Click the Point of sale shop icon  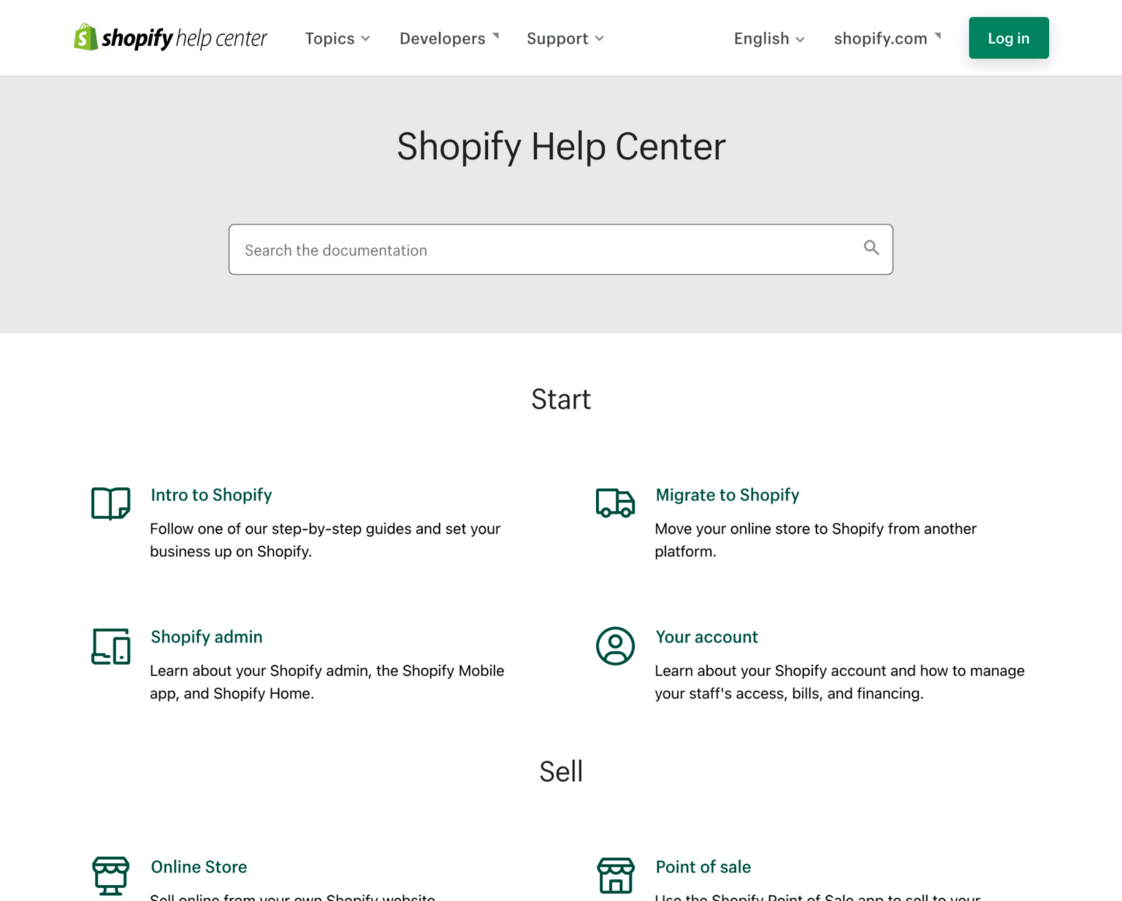(x=615, y=875)
